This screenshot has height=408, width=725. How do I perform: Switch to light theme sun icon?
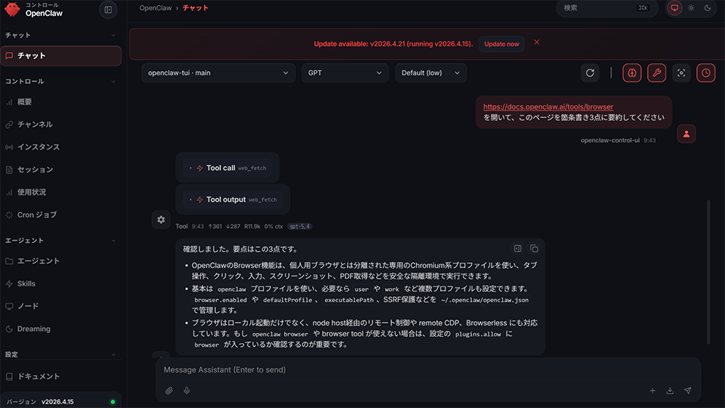(x=691, y=8)
